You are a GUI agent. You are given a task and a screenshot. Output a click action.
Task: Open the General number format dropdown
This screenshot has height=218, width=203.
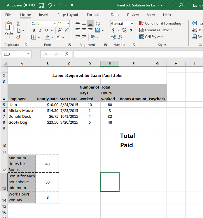[132, 24]
